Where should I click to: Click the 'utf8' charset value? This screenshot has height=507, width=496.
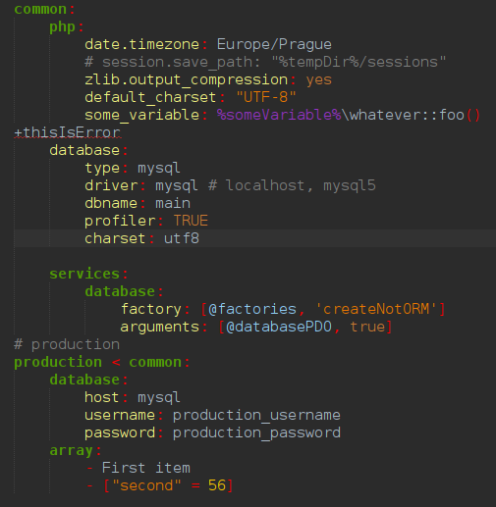tap(182, 238)
